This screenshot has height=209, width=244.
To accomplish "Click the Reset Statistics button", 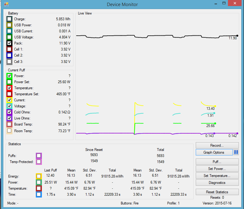I will 217,192.
